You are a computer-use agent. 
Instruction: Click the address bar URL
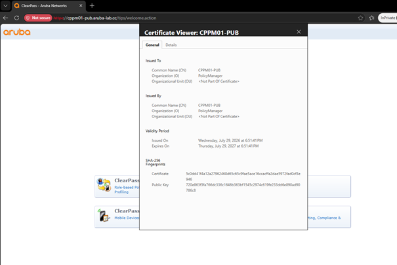click(x=105, y=18)
